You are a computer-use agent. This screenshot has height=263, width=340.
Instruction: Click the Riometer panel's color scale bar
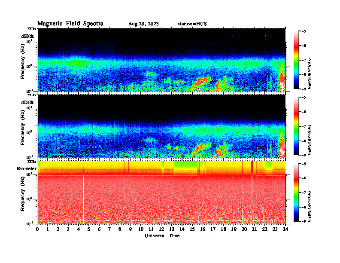point(296,193)
